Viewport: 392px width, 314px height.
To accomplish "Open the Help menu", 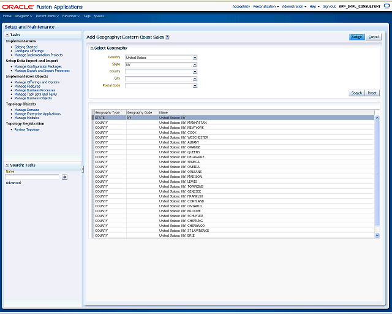I will [x=314, y=7].
